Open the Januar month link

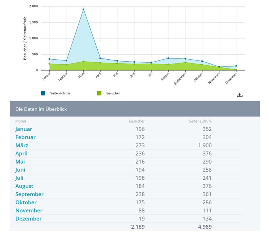coord(24,129)
